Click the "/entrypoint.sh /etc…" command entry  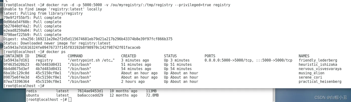click(x=91, y=60)
